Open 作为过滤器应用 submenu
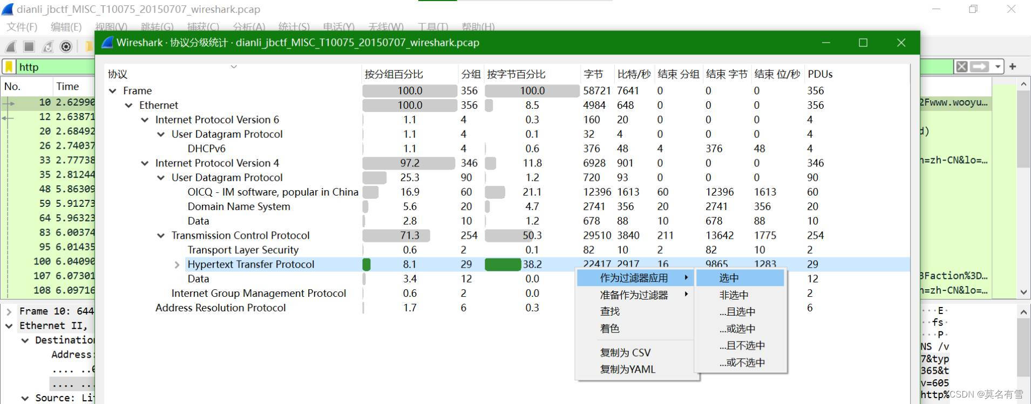The height and width of the screenshot is (404, 1031). point(635,278)
